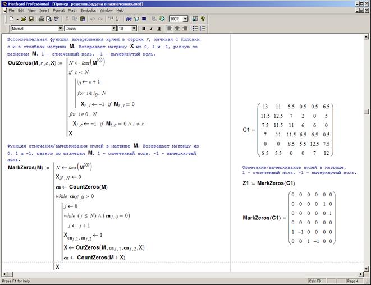Click the Align Center button
Image resolution: width=371 pixels, height=285 pixels.
click(177, 28)
